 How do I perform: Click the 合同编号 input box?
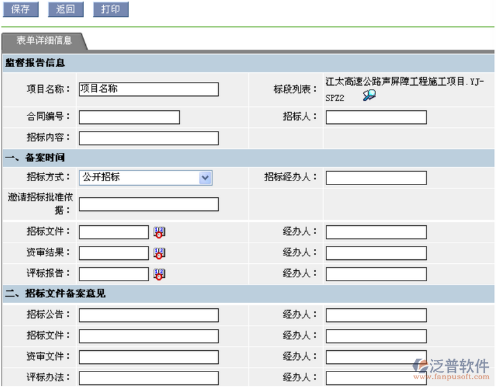tap(129, 117)
